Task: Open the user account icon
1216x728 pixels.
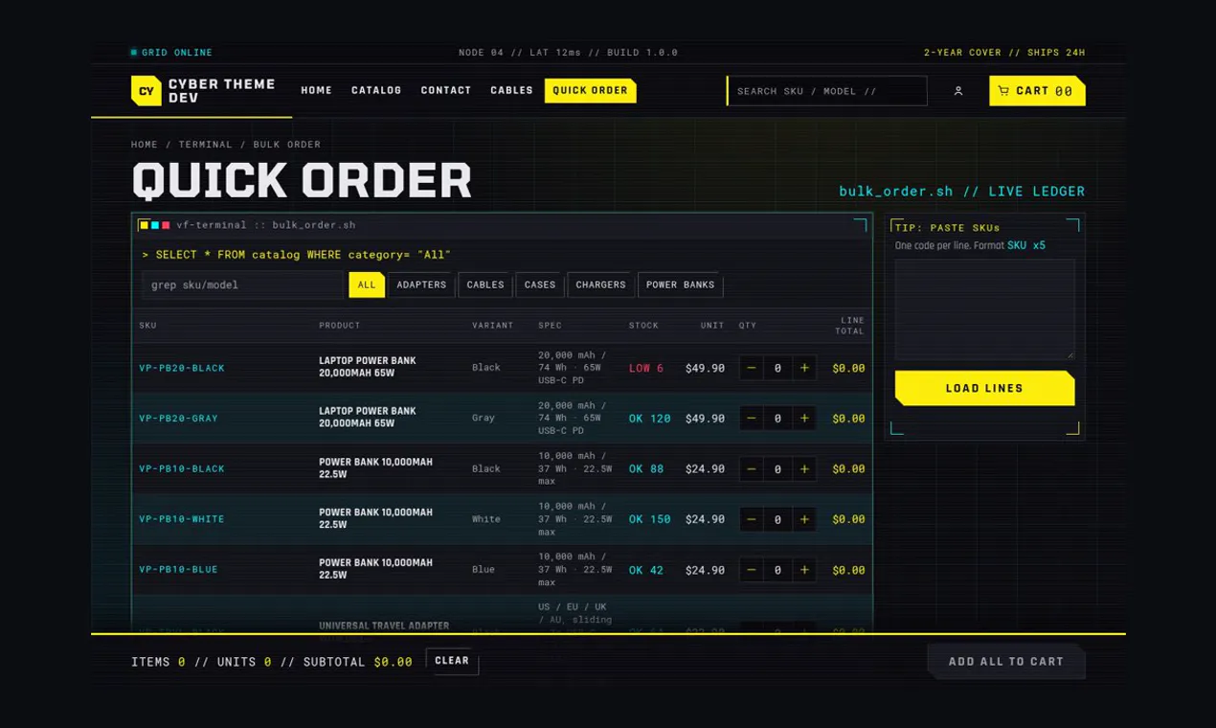Action: tap(958, 91)
